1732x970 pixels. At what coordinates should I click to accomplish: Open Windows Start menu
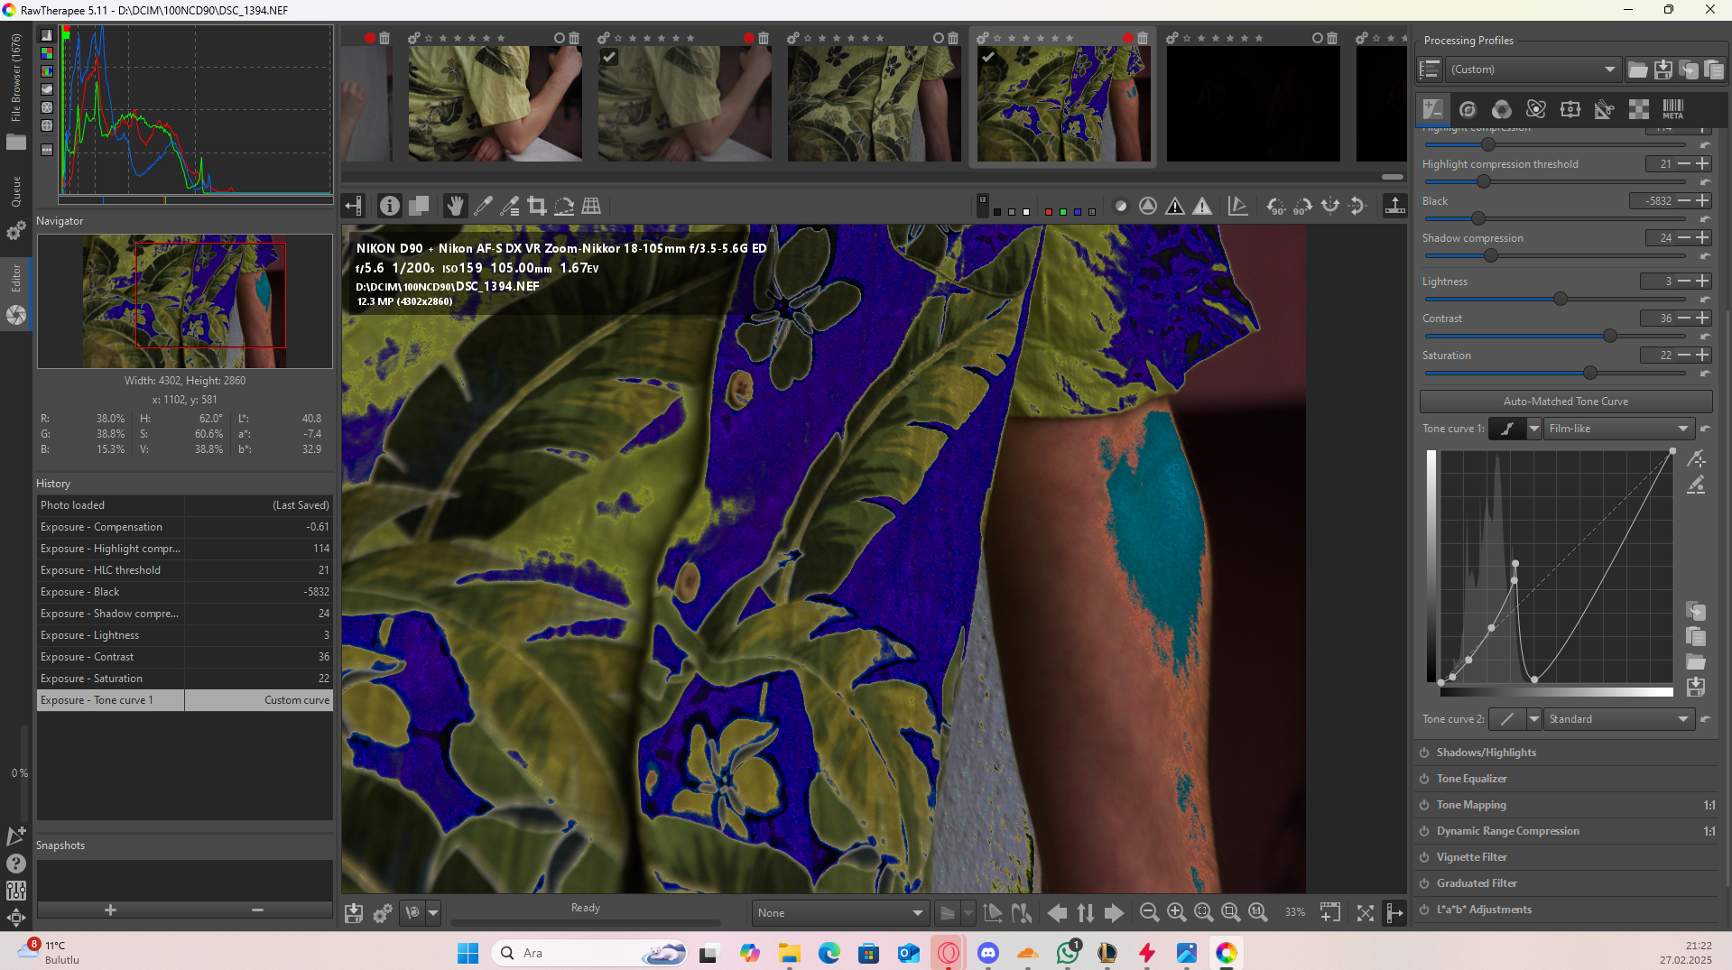468,953
